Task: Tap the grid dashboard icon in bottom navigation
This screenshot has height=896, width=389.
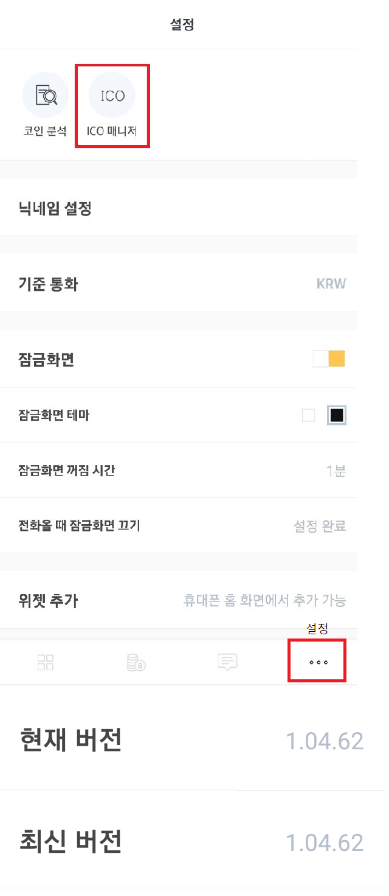Action: [46, 662]
